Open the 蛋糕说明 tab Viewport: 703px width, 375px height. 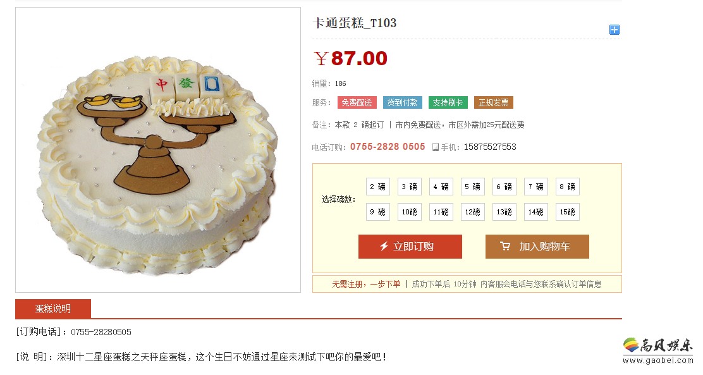(53, 309)
